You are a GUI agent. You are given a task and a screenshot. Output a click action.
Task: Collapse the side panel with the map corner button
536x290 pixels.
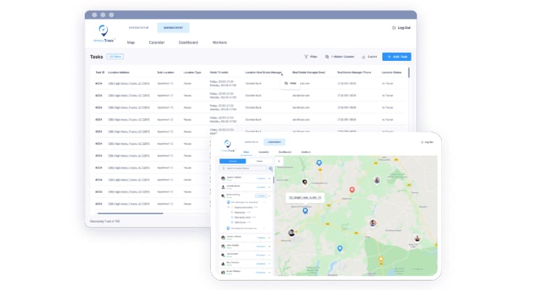click(x=280, y=161)
